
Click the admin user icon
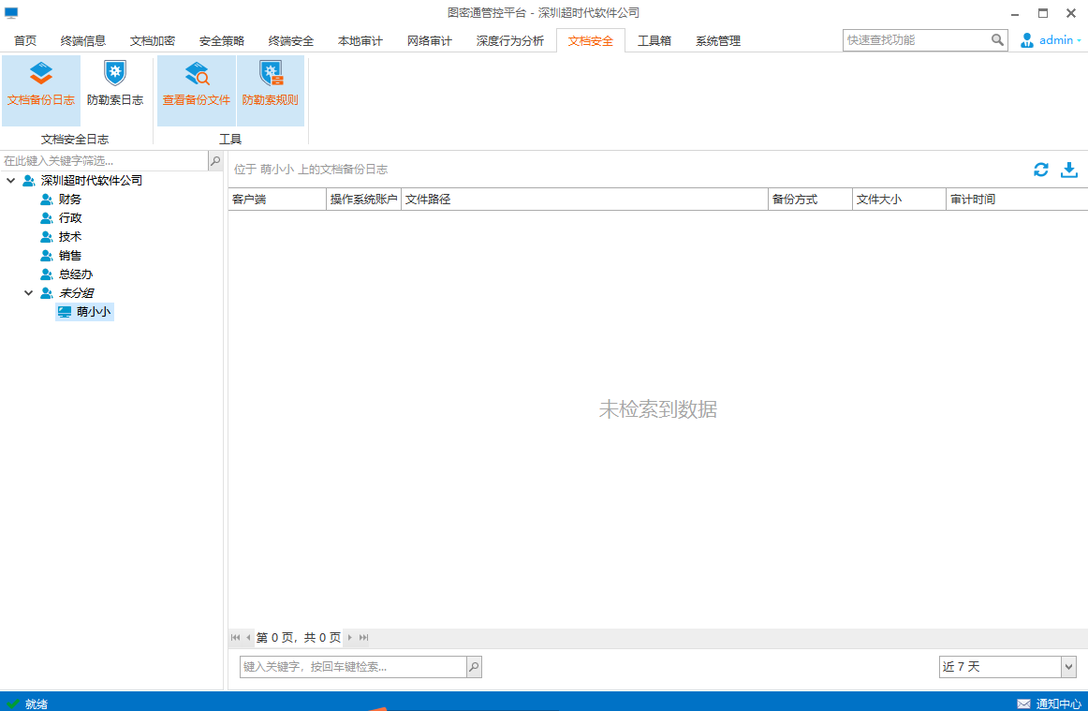1027,40
